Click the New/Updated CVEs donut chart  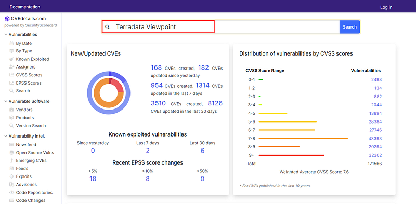pyautogui.click(x=109, y=93)
